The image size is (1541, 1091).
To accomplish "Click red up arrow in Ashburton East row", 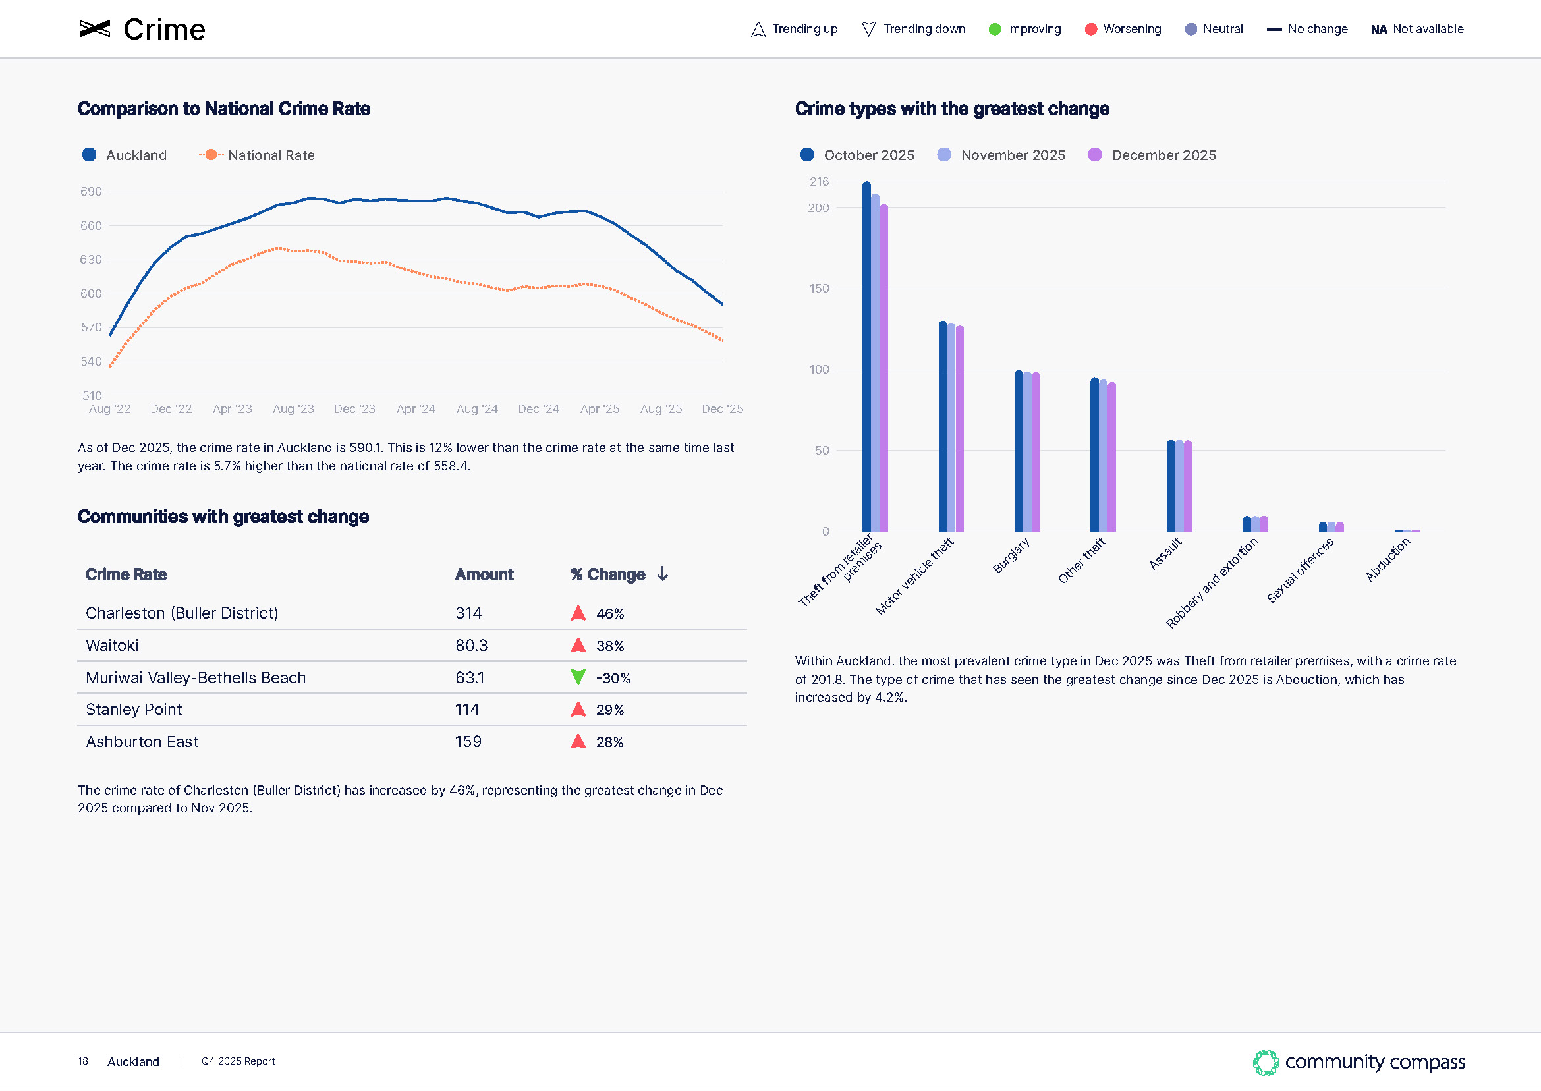I will click(x=578, y=741).
